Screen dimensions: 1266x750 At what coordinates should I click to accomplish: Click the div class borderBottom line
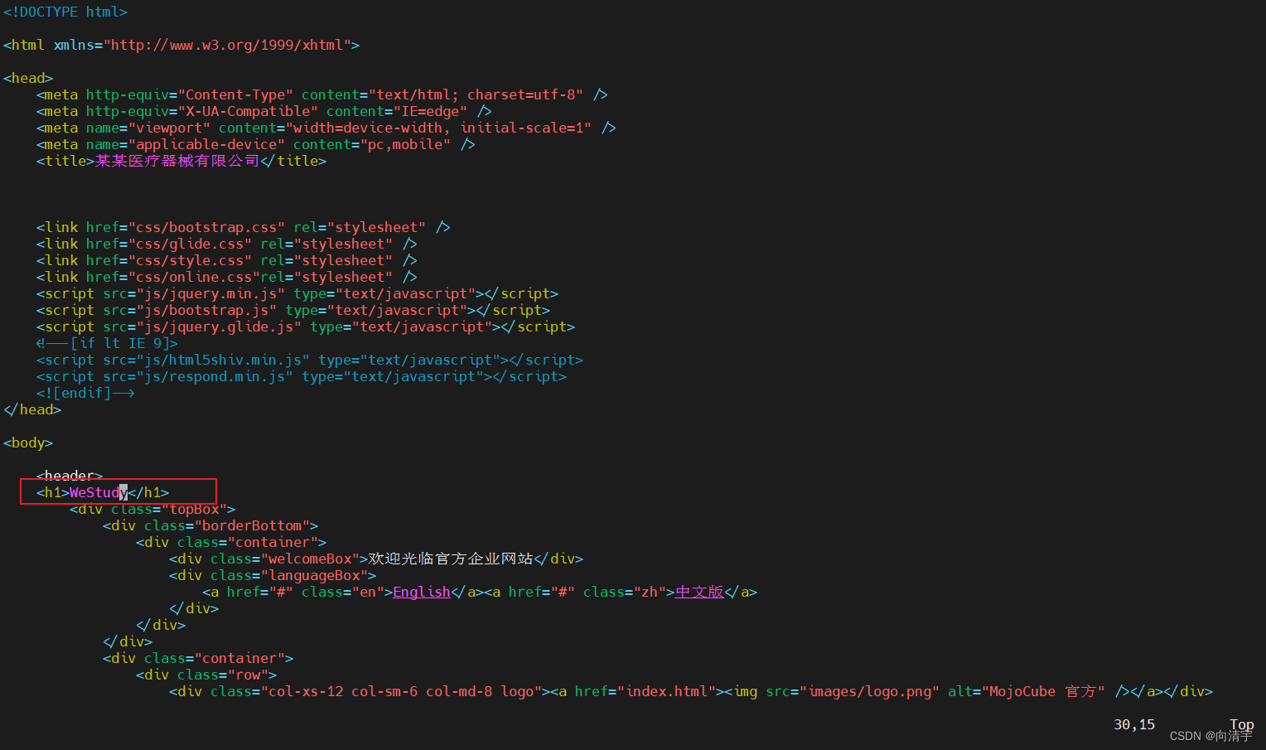210,525
